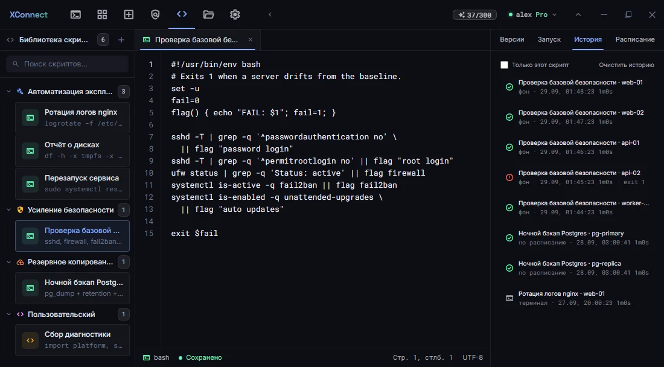Open the Ротация логов nginx script

pos(72,118)
